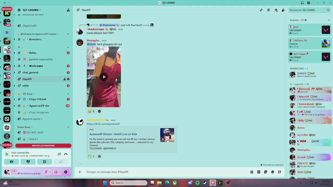The width and height of the screenshot is (333, 187).
Task: Open upload plus button in message bar
Action: pyautogui.click(x=80, y=172)
